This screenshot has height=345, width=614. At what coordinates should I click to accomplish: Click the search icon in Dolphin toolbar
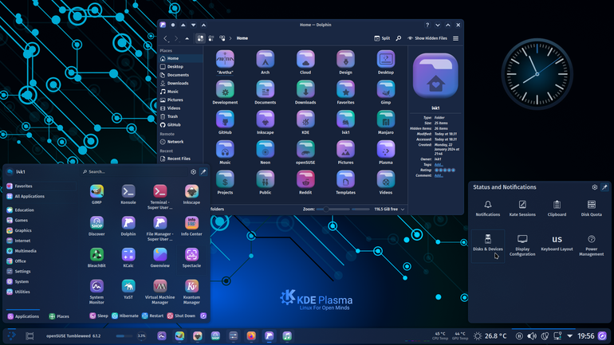[x=398, y=38]
